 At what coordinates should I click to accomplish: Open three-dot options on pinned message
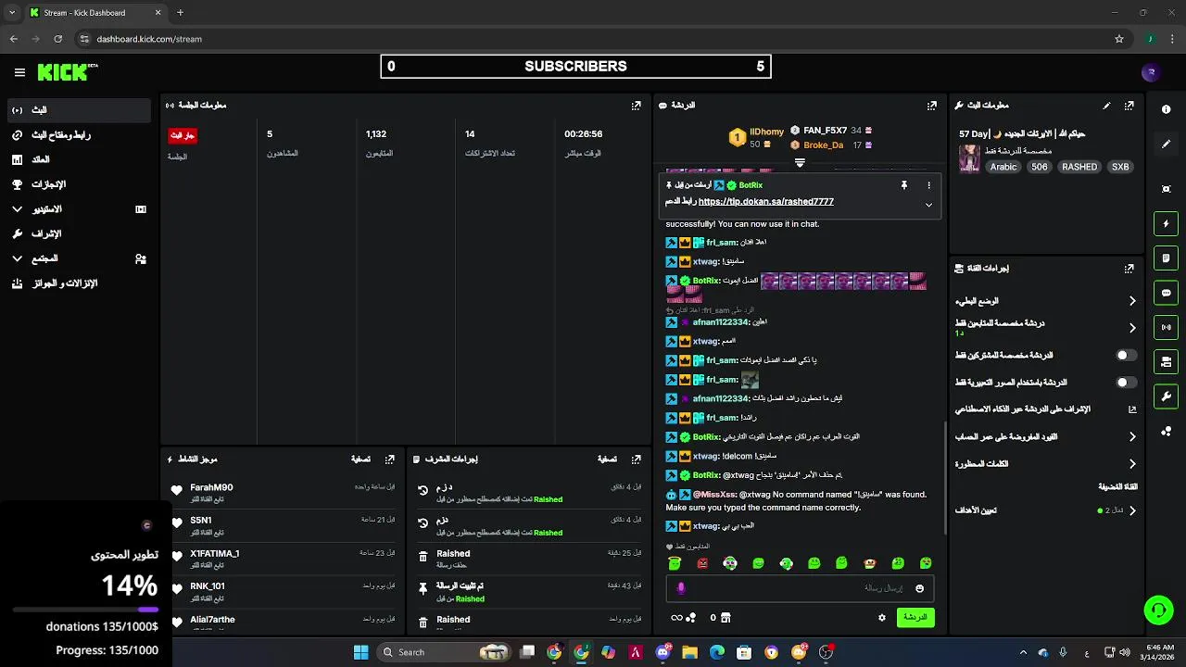pyautogui.click(x=928, y=185)
